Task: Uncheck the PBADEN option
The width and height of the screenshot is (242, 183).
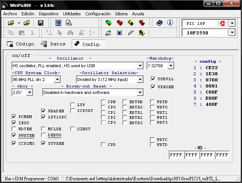Action: 43,111
